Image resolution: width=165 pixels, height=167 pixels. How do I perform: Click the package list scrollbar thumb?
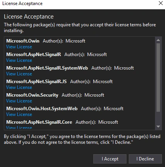pos(158,78)
